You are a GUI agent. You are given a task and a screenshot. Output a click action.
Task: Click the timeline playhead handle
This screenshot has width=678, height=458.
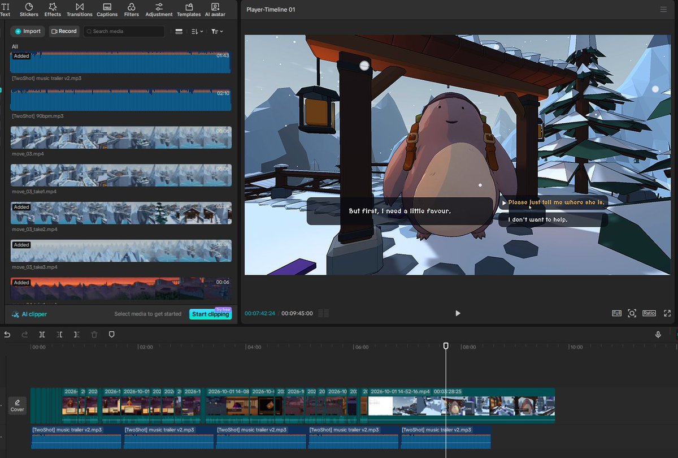click(x=446, y=345)
